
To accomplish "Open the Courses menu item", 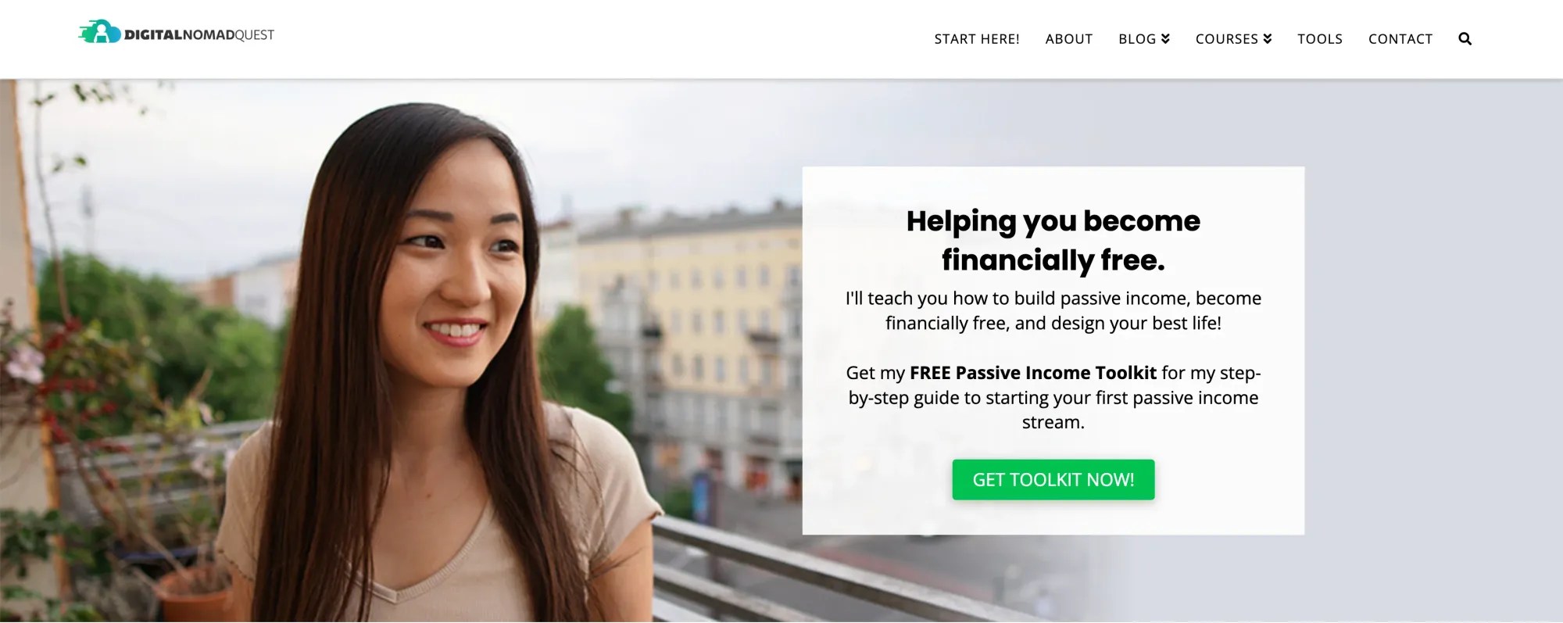I will pos(1227,39).
